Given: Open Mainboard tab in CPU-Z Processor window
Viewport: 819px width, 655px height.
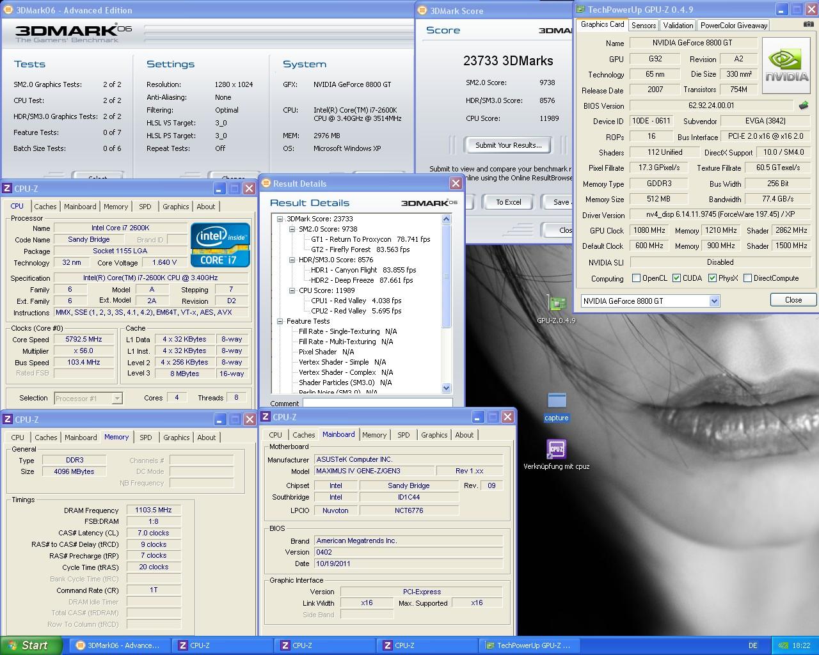Looking at the screenshot, I should [x=80, y=207].
